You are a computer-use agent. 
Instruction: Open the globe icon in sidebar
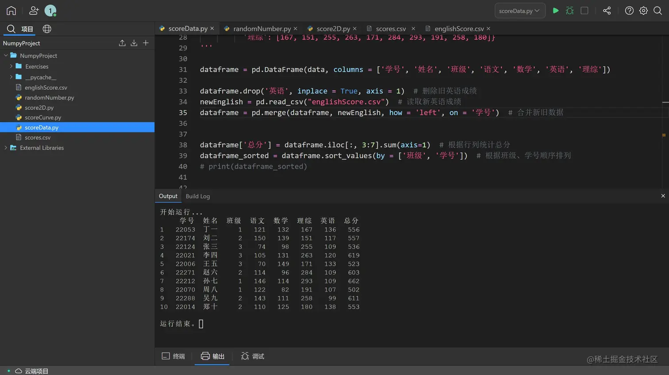pyautogui.click(x=47, y=29)
